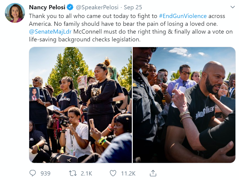The height and width of the screenshot is (180, 239).
Task: Click the 11.2K likes count
Action: tap(128, 173)
